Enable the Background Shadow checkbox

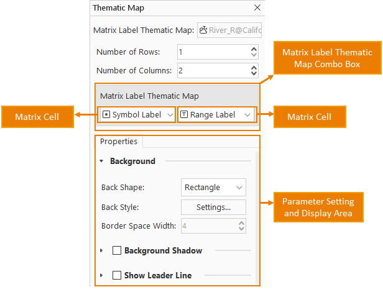[x=116, y=251]
